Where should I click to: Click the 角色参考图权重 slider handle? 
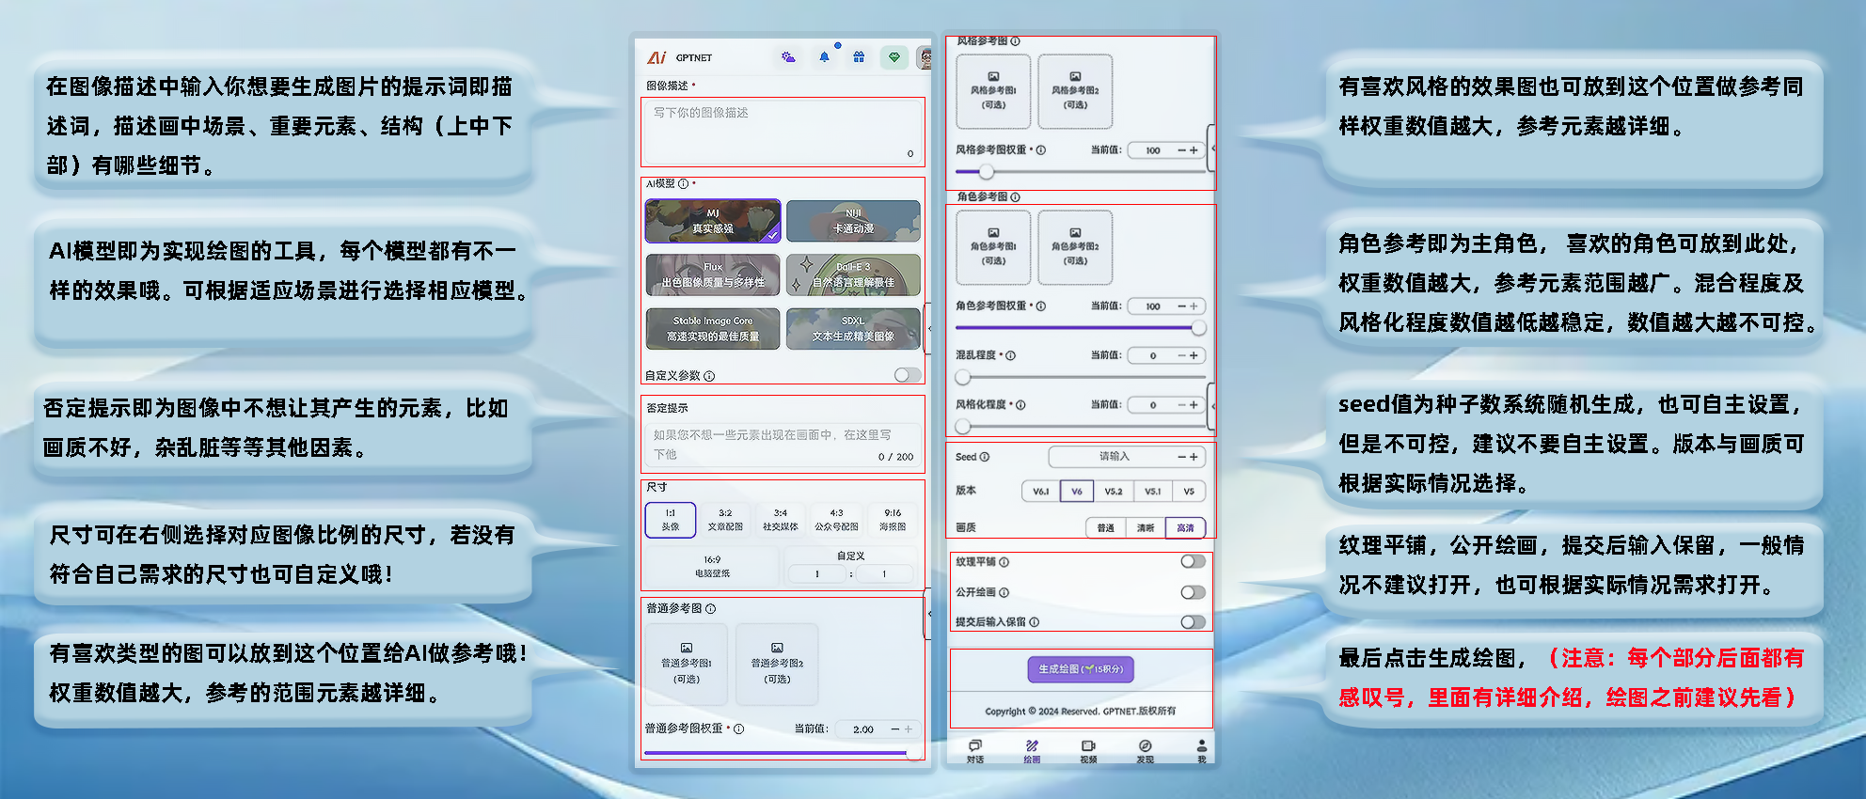tap(1198, 328)
